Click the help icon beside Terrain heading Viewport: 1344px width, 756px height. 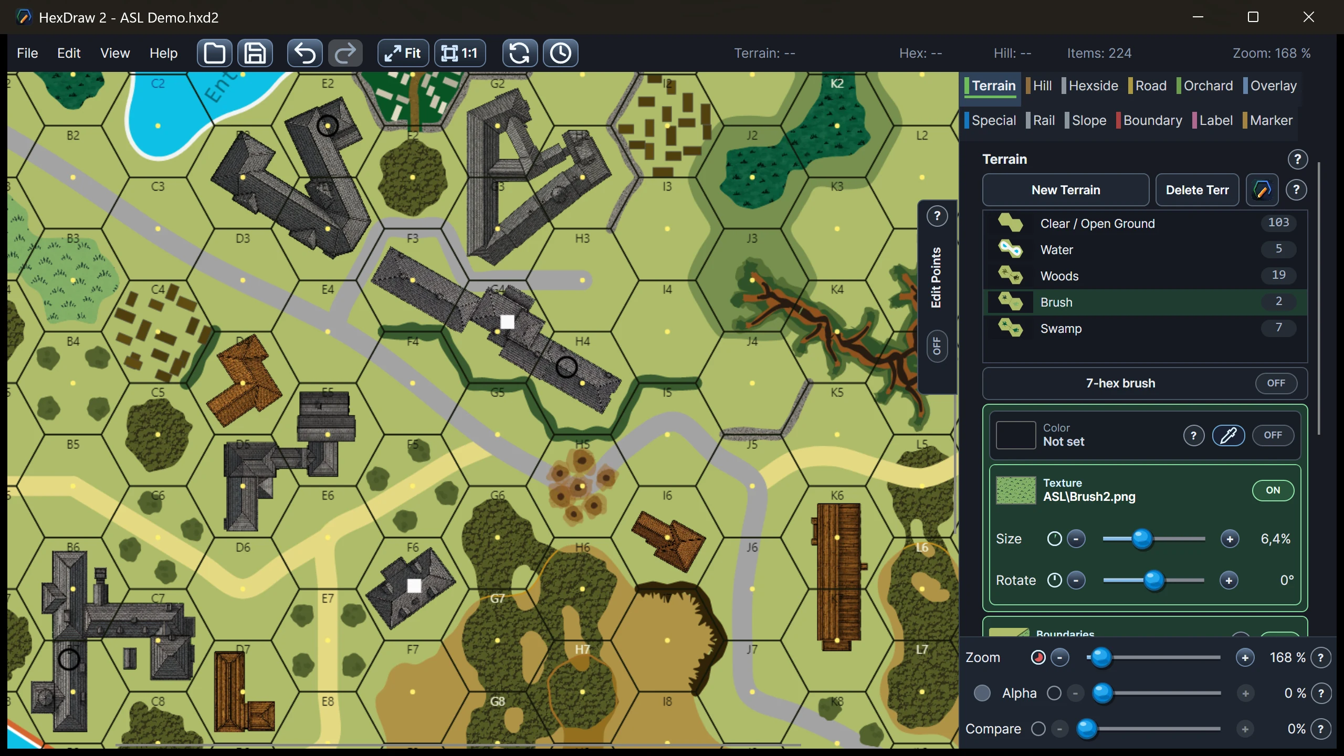tap(1297, 159)
